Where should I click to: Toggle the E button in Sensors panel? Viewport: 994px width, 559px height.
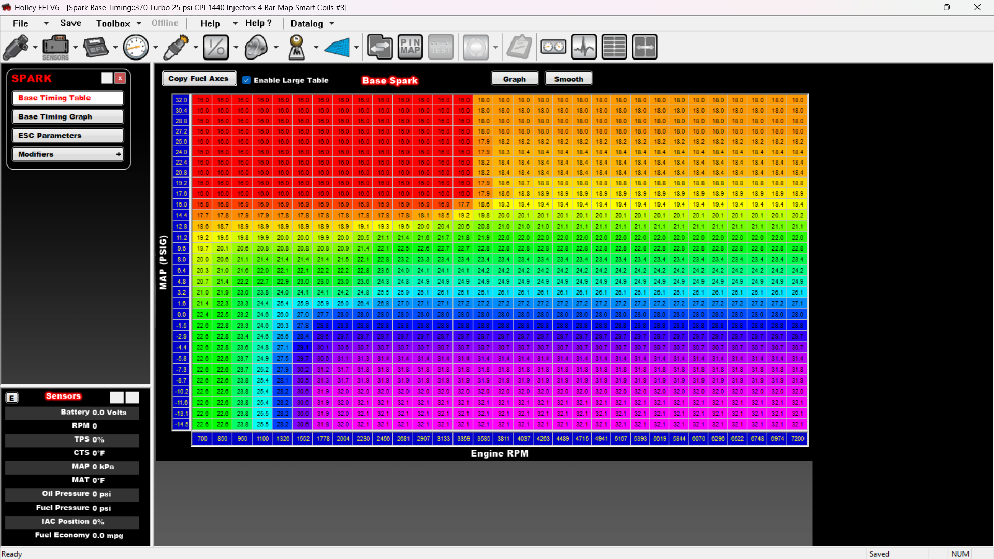click(12, 398)
